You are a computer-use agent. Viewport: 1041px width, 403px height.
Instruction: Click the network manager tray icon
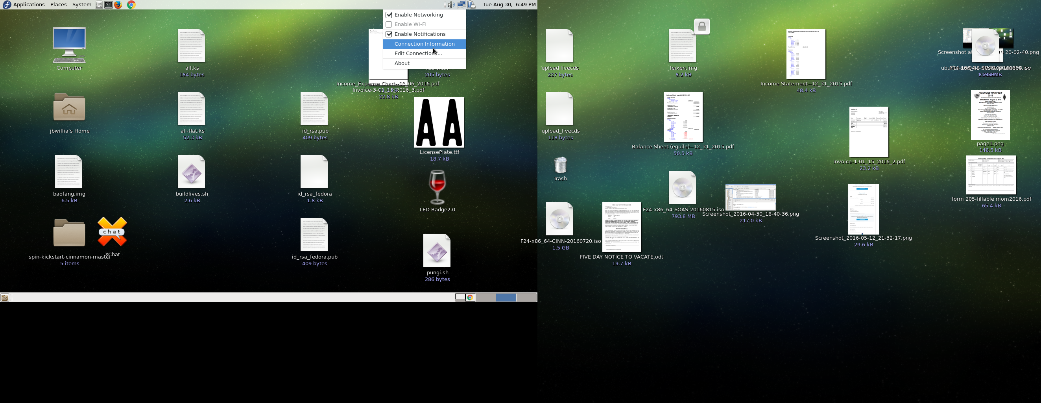461,5
